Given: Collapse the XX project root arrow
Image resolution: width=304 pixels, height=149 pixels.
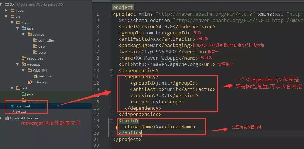Looking at the screenshot, I should pos(1,5).
